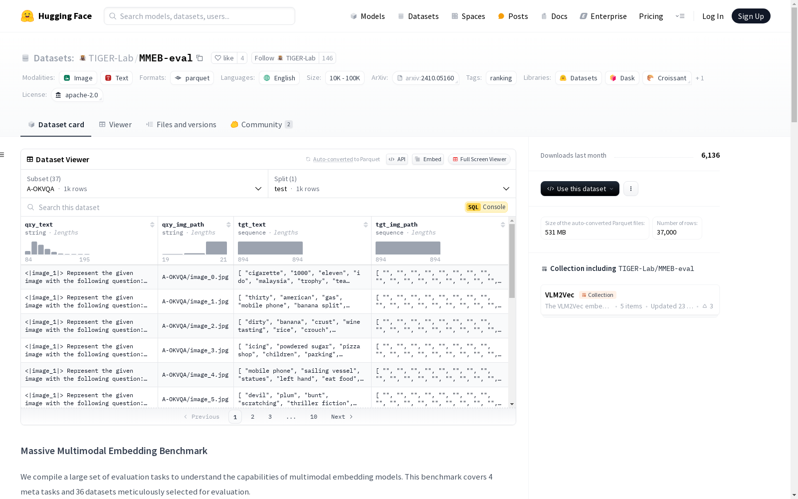Sort by tgt_img_path column

click(503, 225)
